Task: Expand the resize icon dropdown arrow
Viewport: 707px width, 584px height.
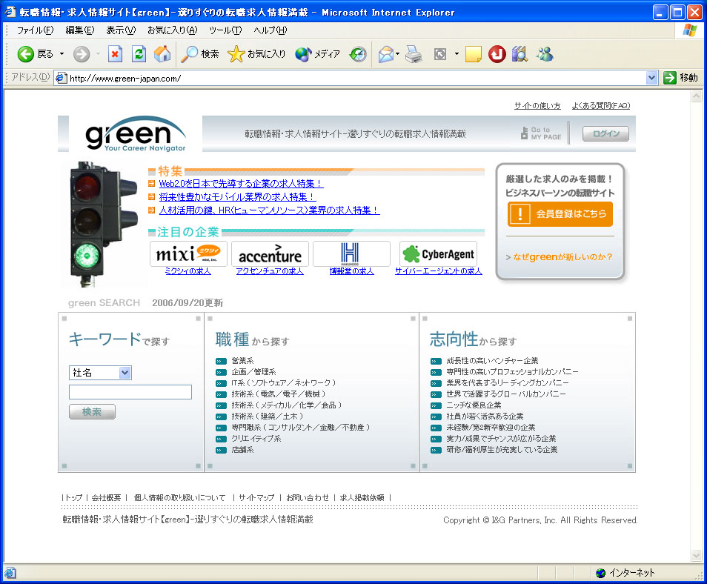Action: click(457, 54)
